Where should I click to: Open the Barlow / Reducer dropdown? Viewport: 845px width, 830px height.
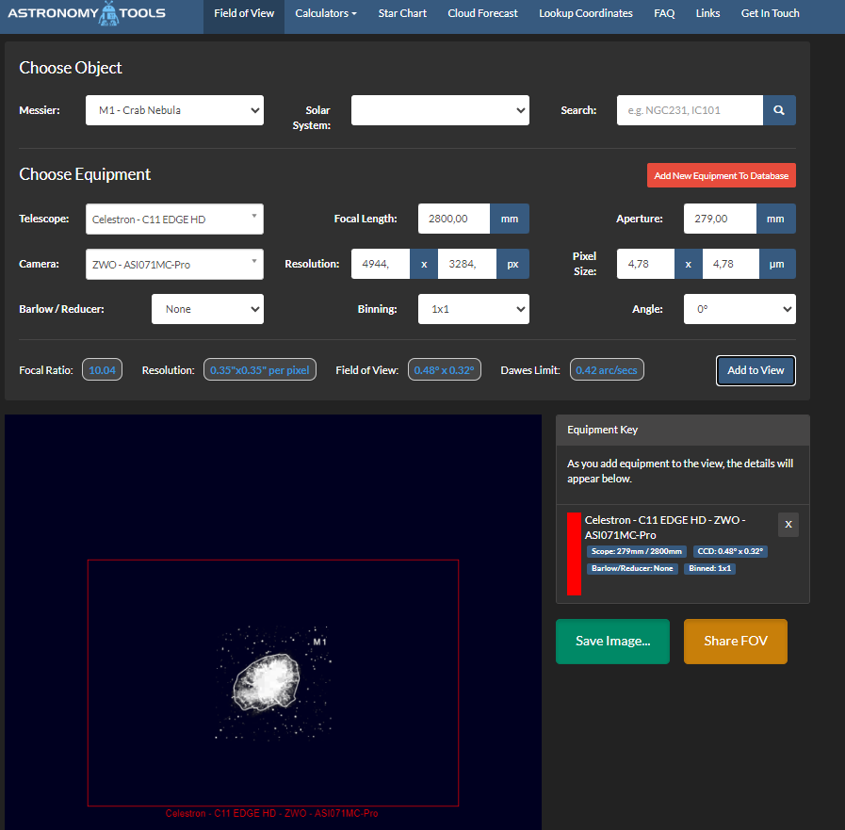(x=207, y=309)
